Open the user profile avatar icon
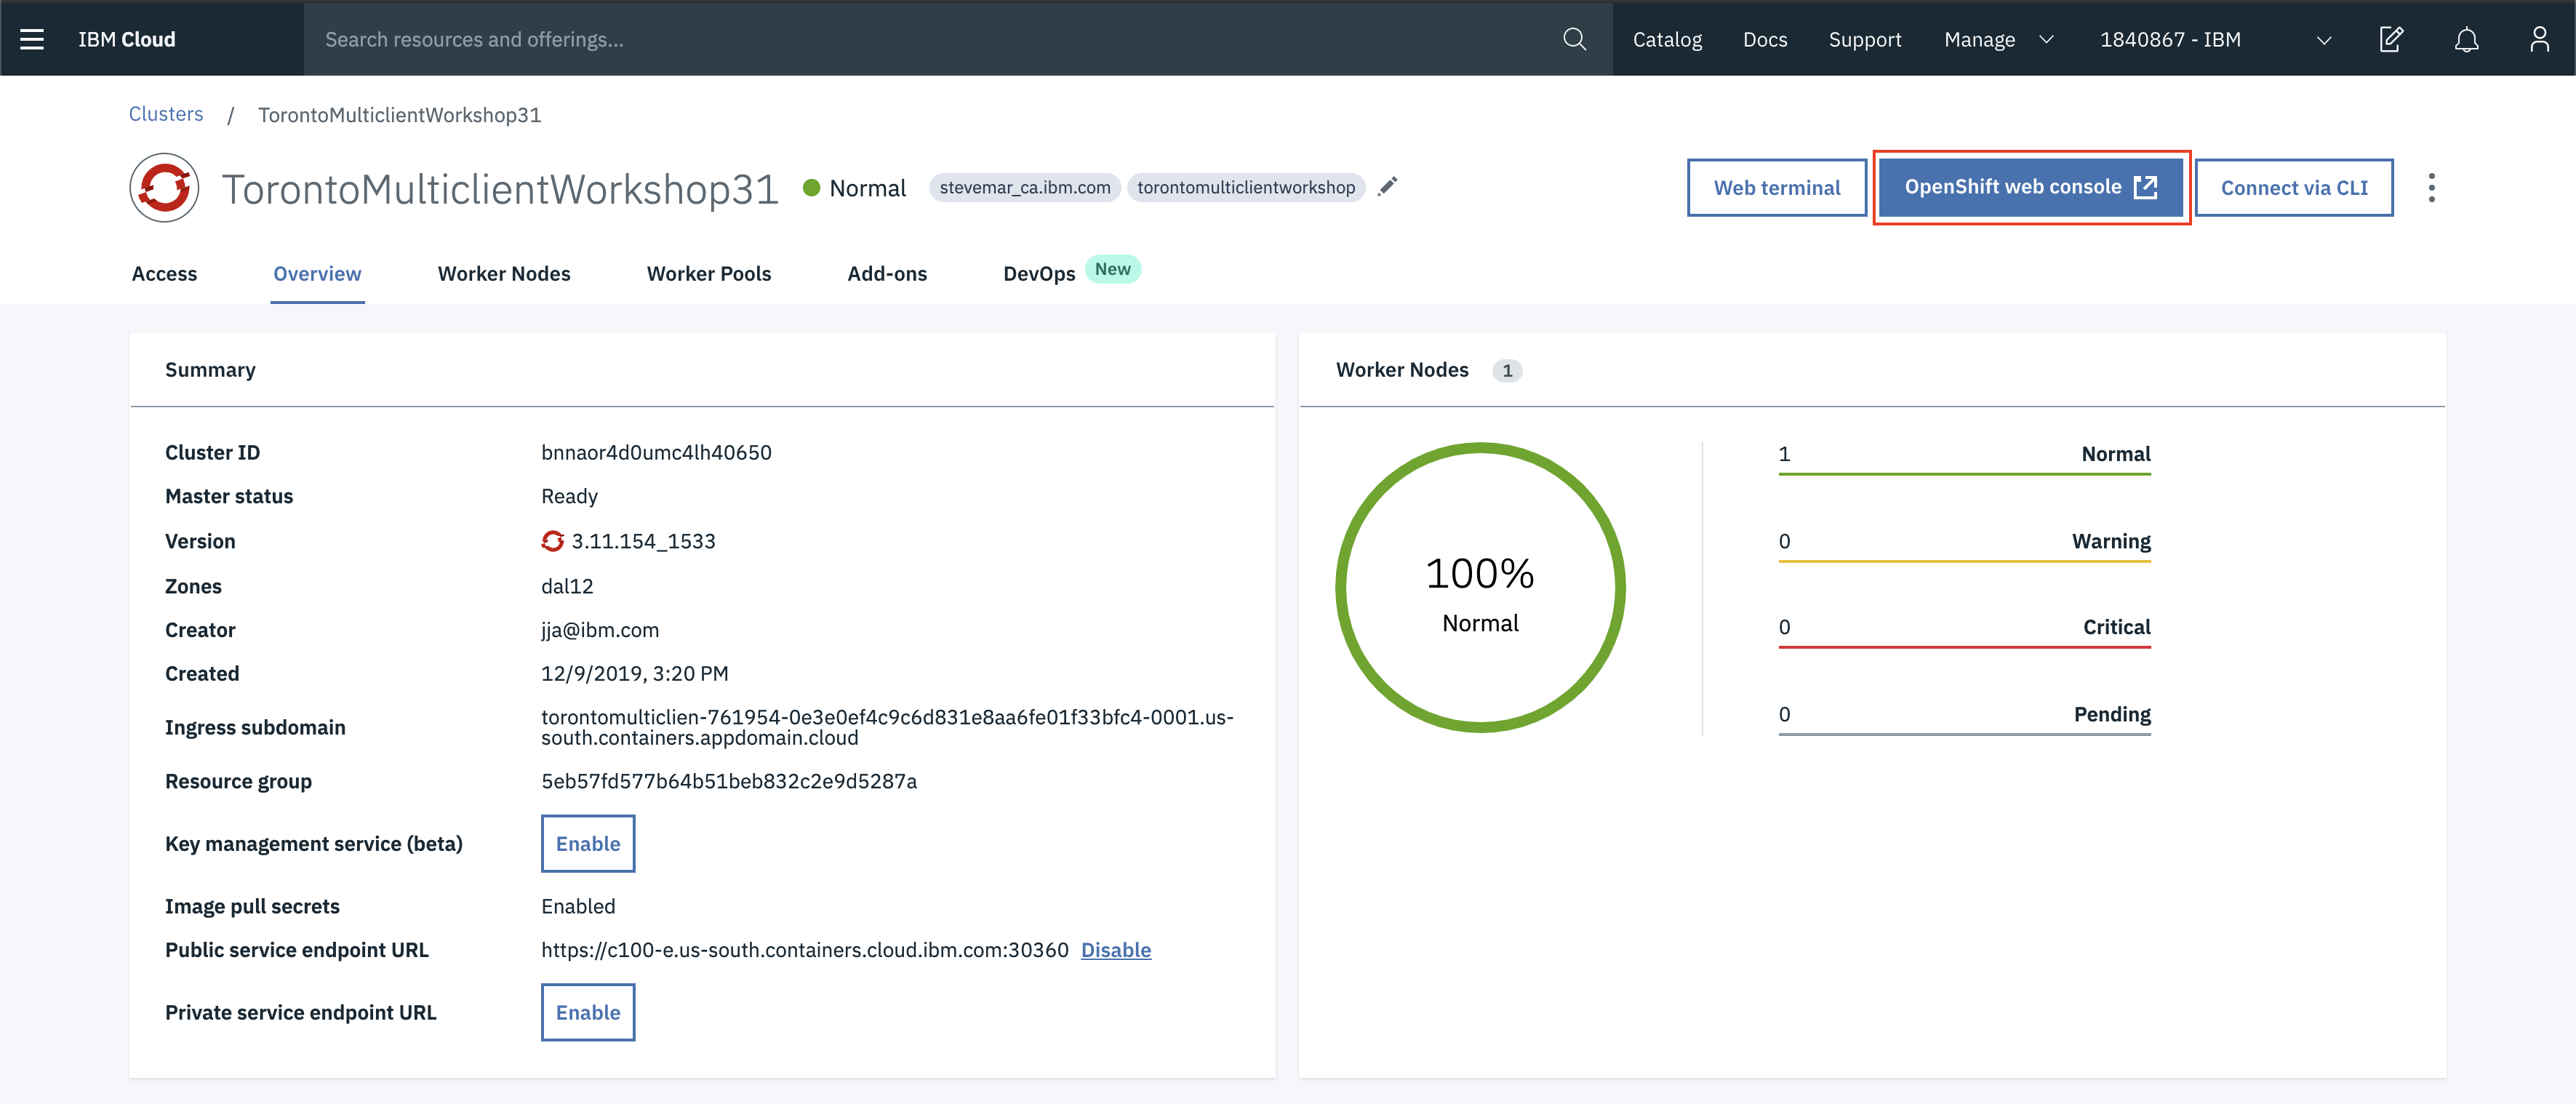Viewport: 2576px width, 1104px height. [x=2539, y=39]
